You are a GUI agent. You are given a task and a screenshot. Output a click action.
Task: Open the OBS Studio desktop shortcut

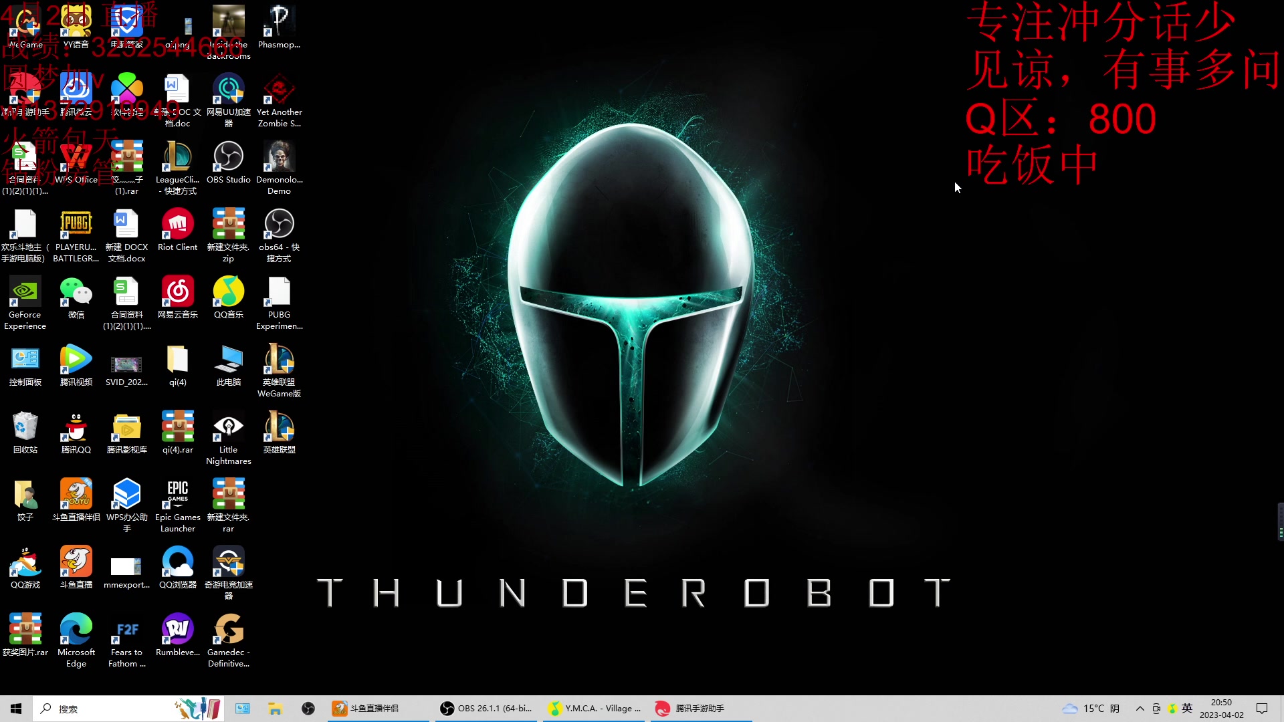[228, 158]
